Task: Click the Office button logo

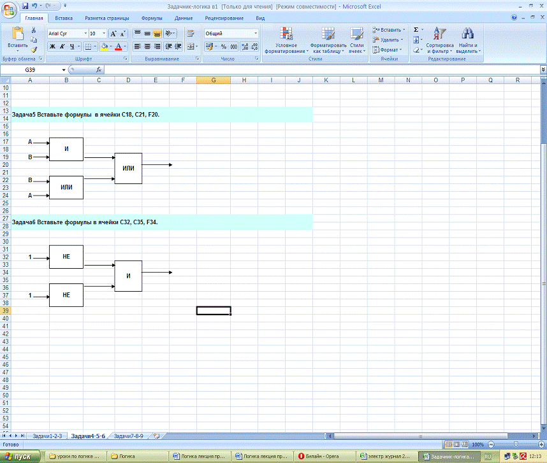Action: [9, 10]
